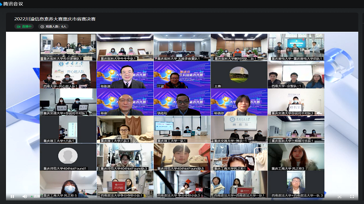364x204 pixels.
Task: Select the 重庆医科大学 无敌多麦笑队1 tile
Action: tap(182, 48)
